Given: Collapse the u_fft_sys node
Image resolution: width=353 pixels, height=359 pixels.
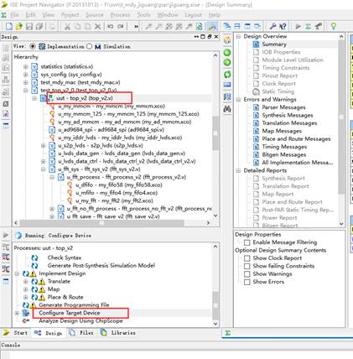Looking at the screenshot, I should coord(44,169).
